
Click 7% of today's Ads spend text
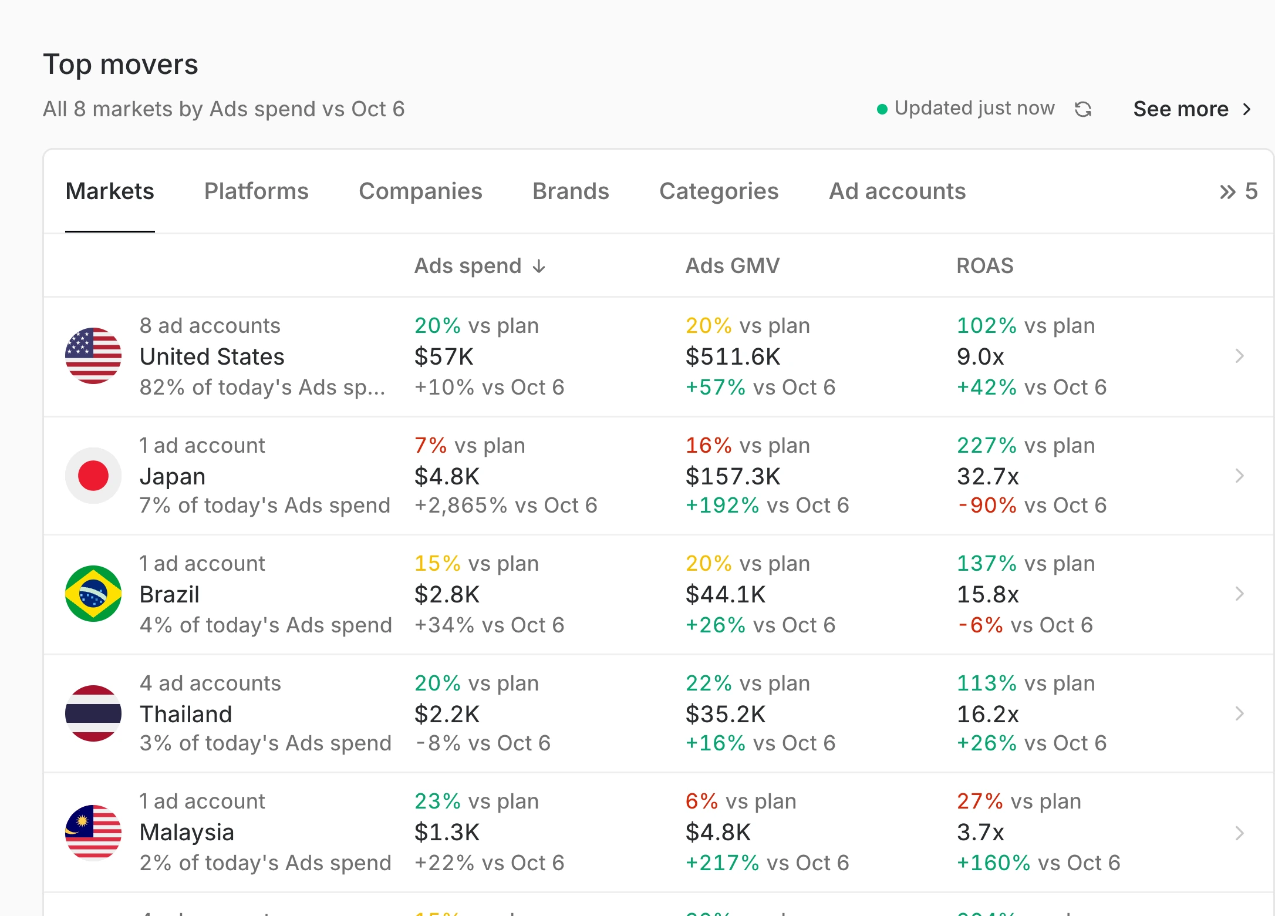click(x=265, y=506)
